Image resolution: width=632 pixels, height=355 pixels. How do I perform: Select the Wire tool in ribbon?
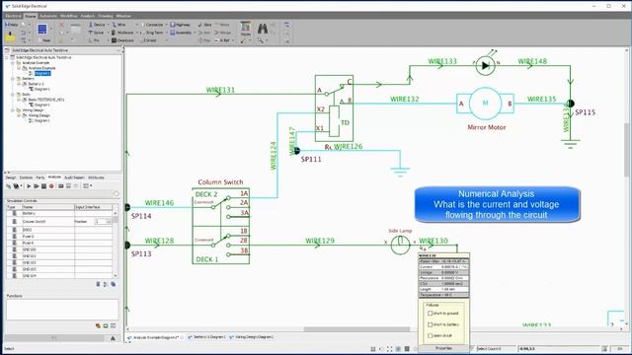click(x=118, y=25)
